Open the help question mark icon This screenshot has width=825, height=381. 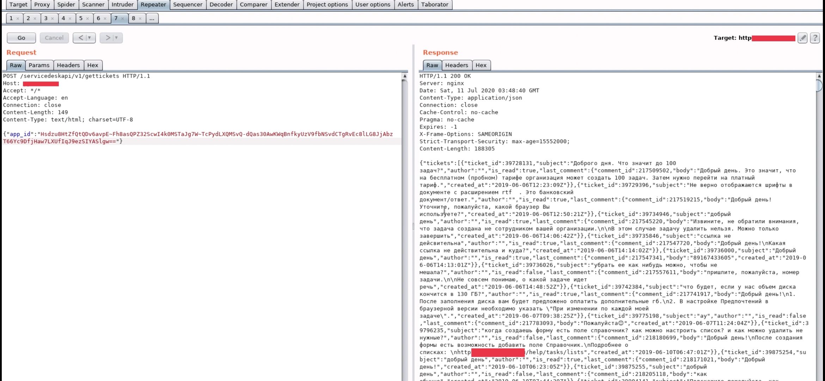coord(815,38)
